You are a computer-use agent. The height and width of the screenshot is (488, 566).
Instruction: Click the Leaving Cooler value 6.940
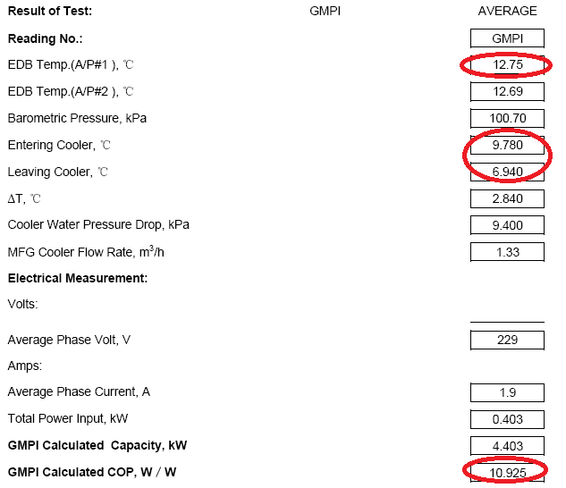coord(507,172)
